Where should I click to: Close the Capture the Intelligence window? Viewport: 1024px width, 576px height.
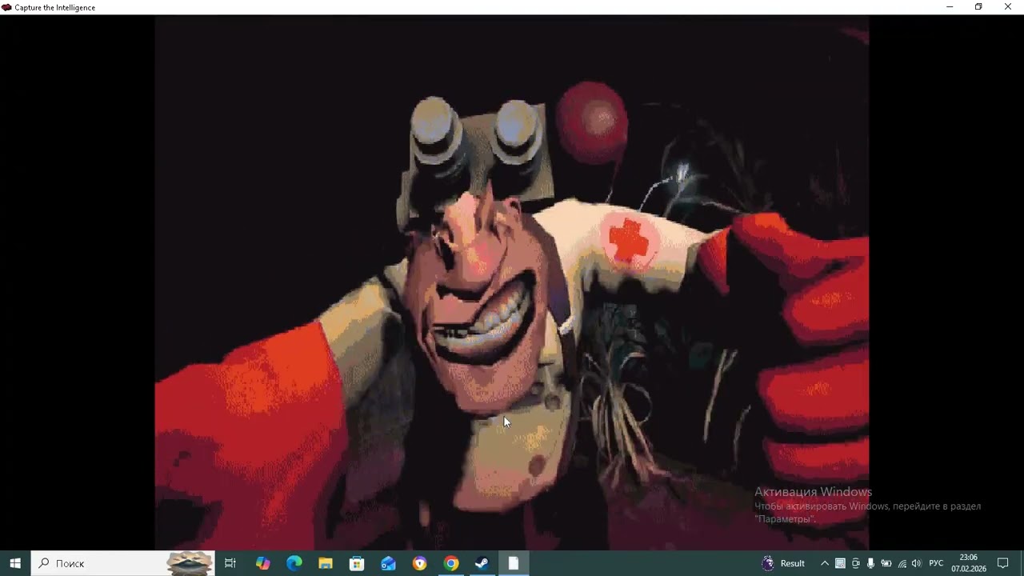coord(1008,7)
